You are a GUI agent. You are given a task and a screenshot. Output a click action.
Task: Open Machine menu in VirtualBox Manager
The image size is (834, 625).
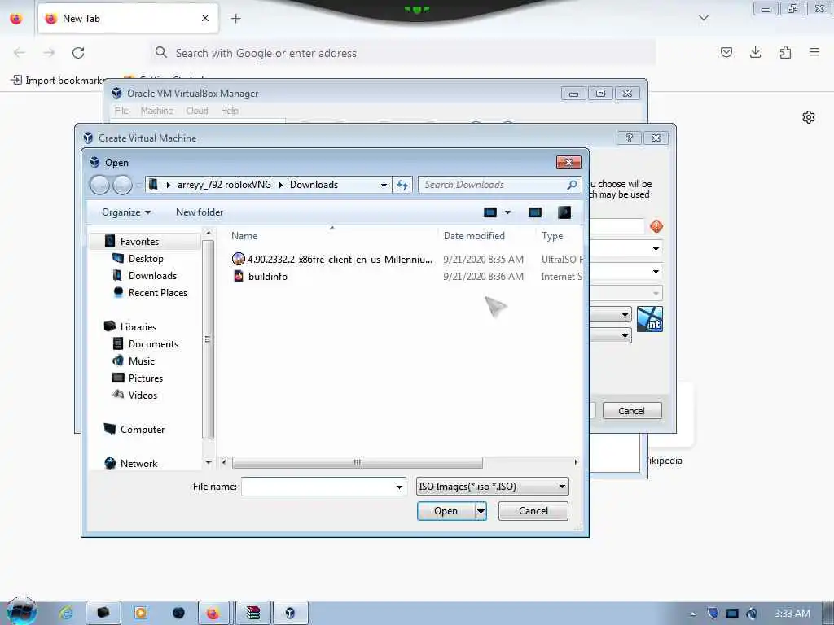click(157, 111)
